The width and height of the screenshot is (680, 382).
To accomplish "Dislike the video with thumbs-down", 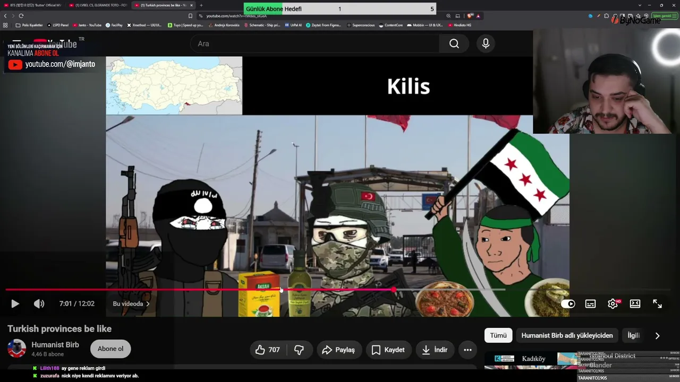I will [x=299, y=350].
